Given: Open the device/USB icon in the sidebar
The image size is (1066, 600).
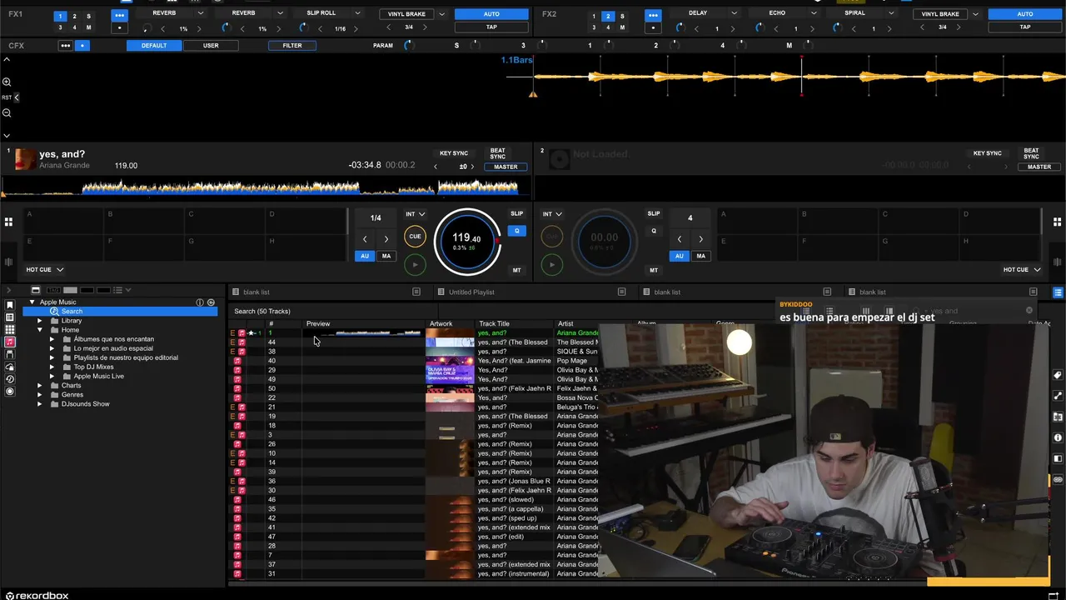Looking at the screenshot, I should [10, 354].
